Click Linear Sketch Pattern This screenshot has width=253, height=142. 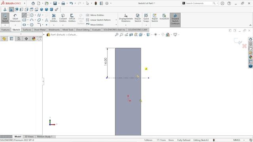pos(98,20)
